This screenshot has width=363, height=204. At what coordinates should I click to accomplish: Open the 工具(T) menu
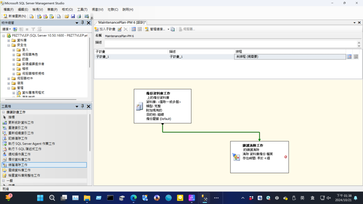(82, 10)
